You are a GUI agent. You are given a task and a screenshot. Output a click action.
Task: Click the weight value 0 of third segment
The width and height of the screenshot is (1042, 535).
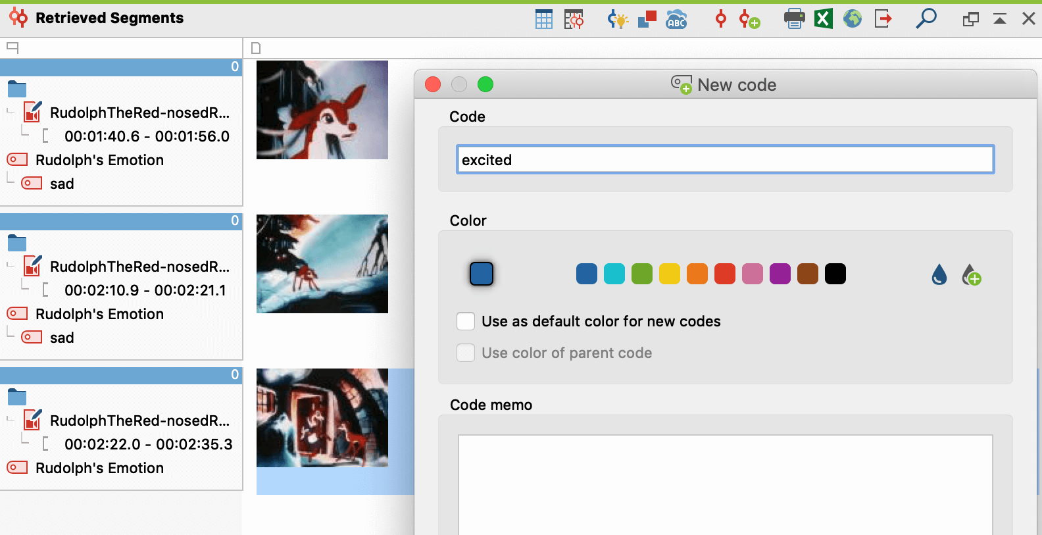[x=235, y=374]
